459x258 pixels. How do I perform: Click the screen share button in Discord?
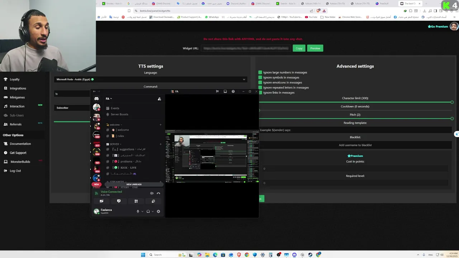pos(119,201)
